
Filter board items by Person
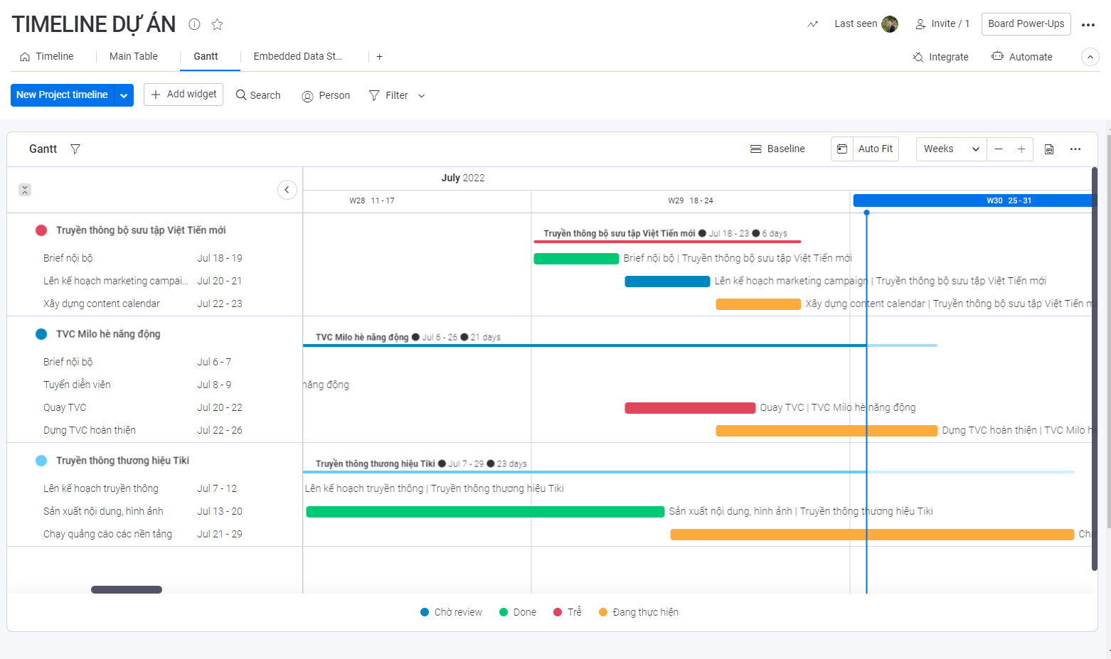(x=325, y=95)
